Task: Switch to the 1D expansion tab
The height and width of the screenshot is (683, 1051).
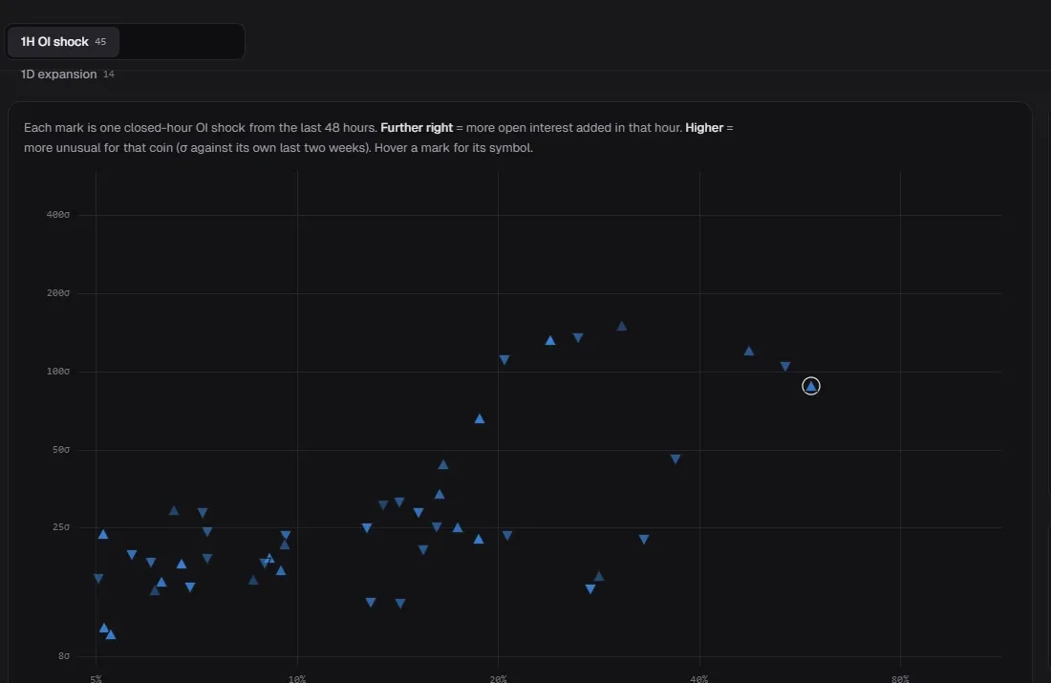Action: (x=67, y=75)
